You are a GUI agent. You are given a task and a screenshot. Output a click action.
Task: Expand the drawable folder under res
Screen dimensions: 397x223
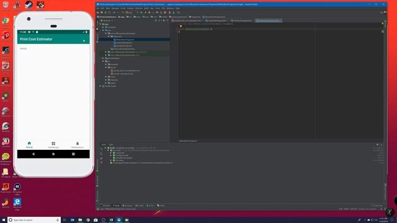tap(106, 64)
